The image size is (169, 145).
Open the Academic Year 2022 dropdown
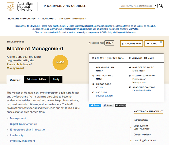(x=109, y=43)
